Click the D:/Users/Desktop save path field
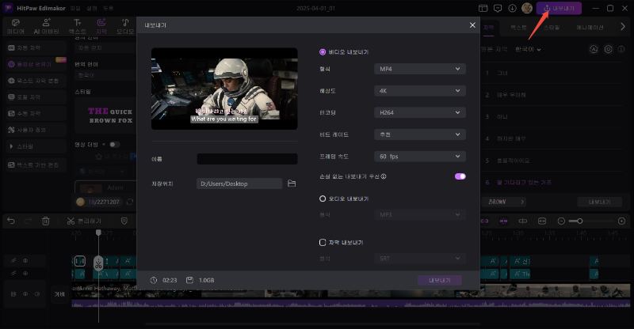This screenshot has width=634, height=329. tap(239, 183)
